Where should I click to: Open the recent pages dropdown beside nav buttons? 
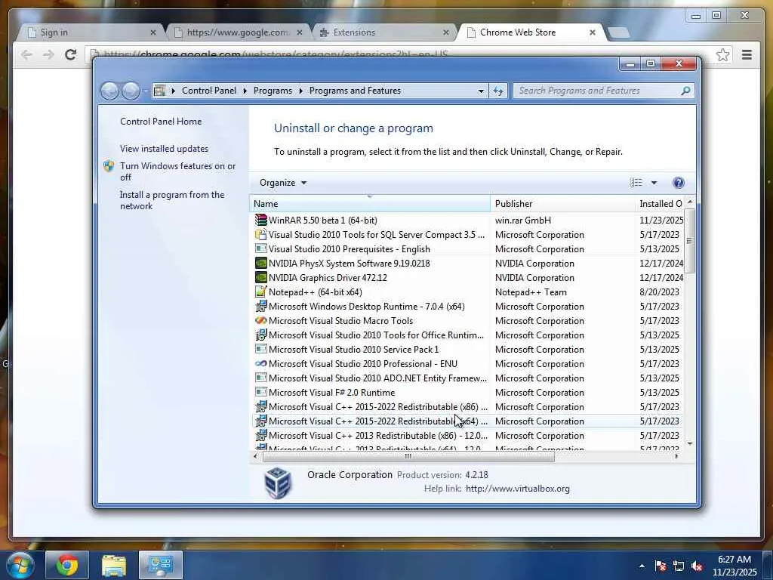[x=145, y=91]
